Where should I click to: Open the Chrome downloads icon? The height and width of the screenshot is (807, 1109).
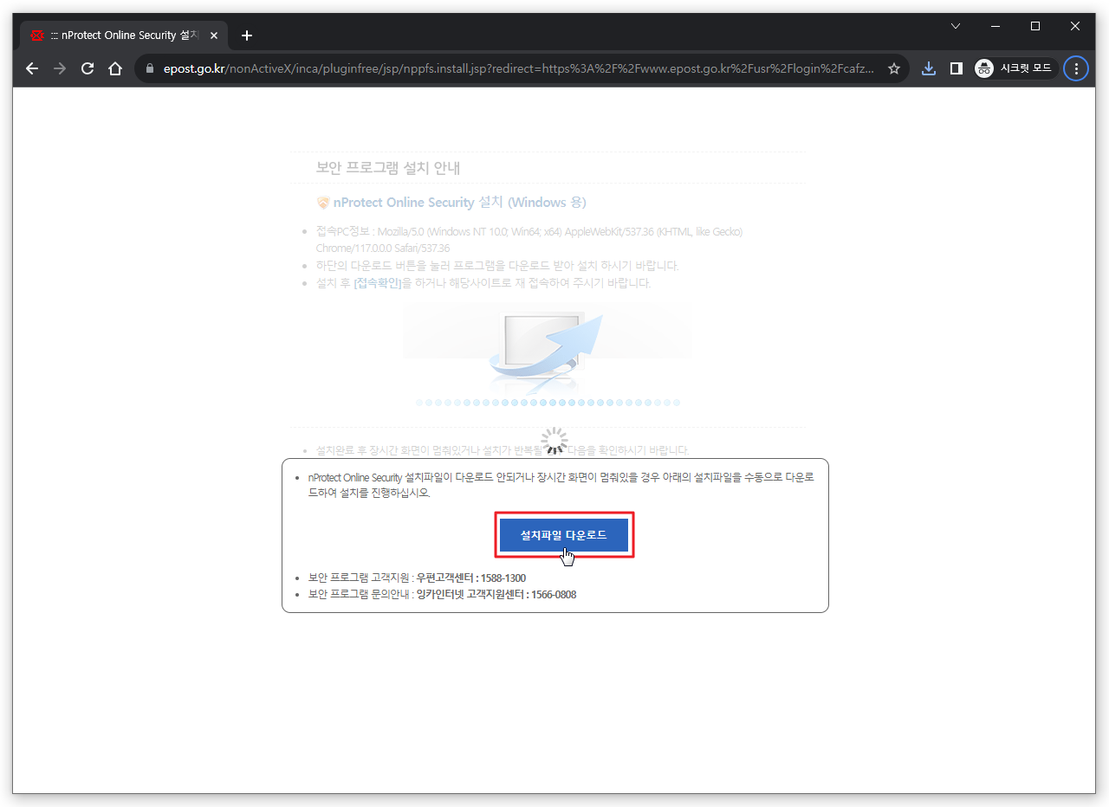(929, 68)
